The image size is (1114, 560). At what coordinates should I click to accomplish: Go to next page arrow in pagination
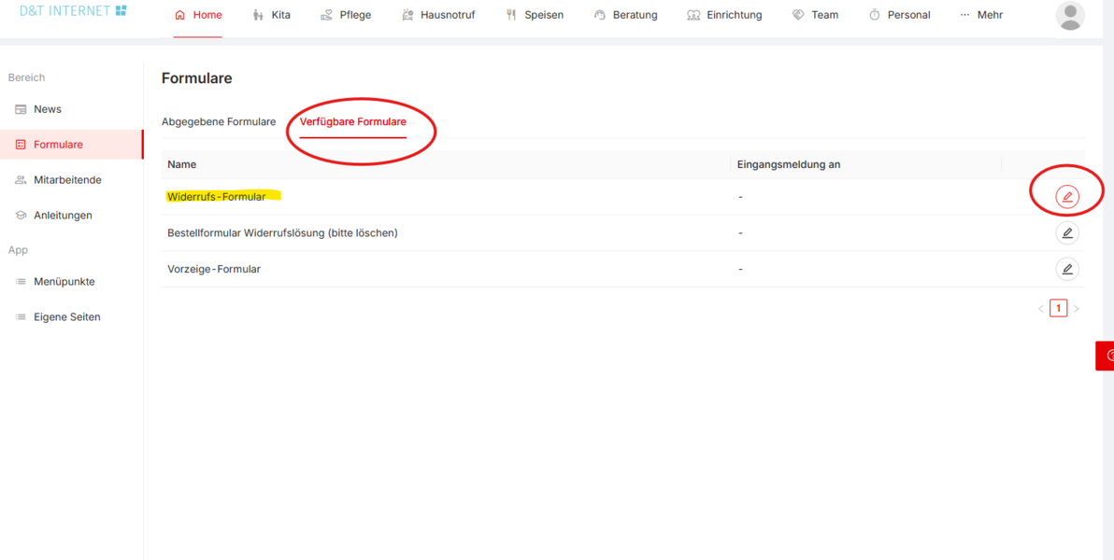click(1077, 309)
